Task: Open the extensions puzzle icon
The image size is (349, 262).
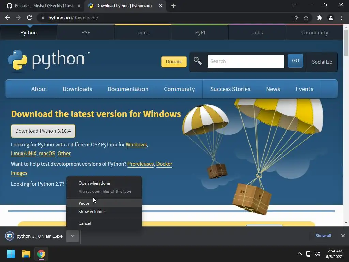Action: (320, 18)
